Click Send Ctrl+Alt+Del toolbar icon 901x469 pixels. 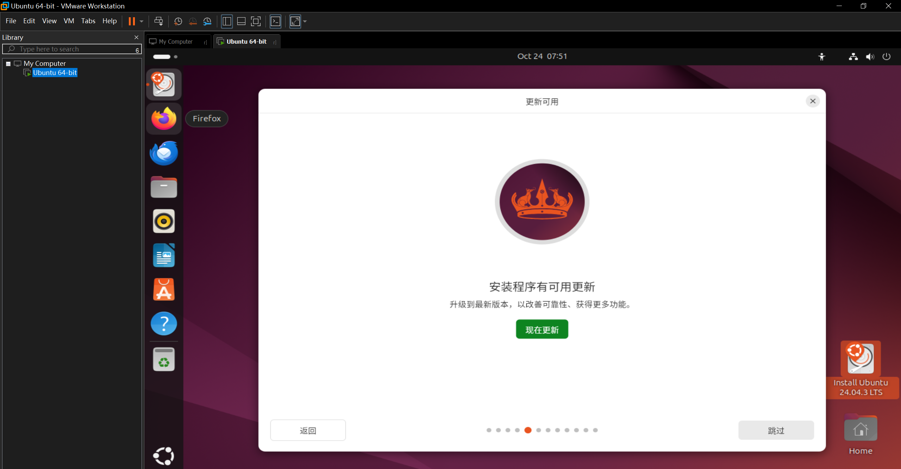tap(158, 21)
